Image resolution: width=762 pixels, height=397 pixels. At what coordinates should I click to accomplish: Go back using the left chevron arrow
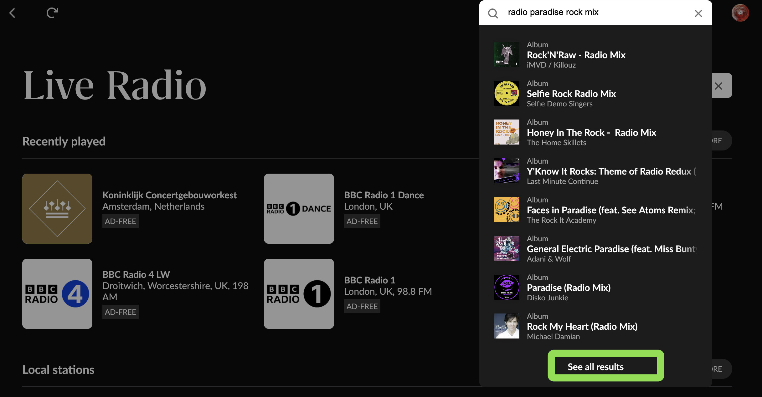click(12, 13)
